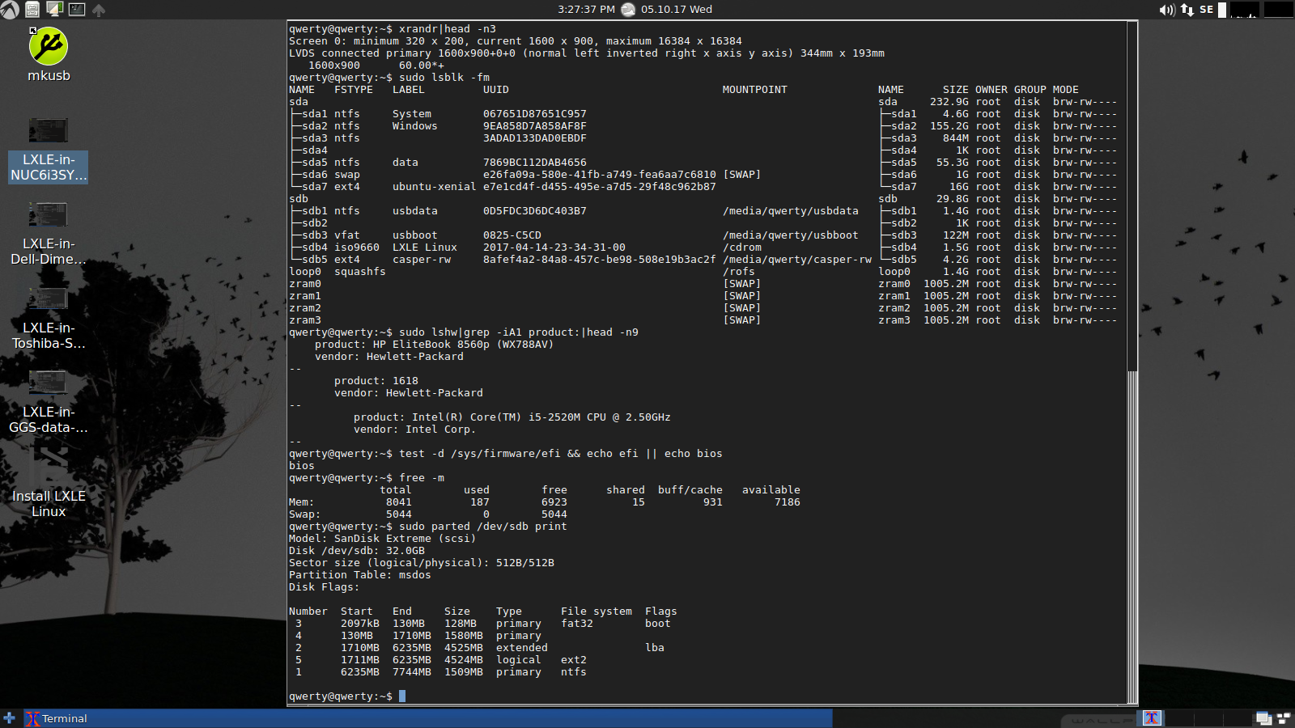Click the clock showing 3:27:37 PM
Image resolution: width=1295 pixels, height=728 pixels.
(x=586, y=10)
